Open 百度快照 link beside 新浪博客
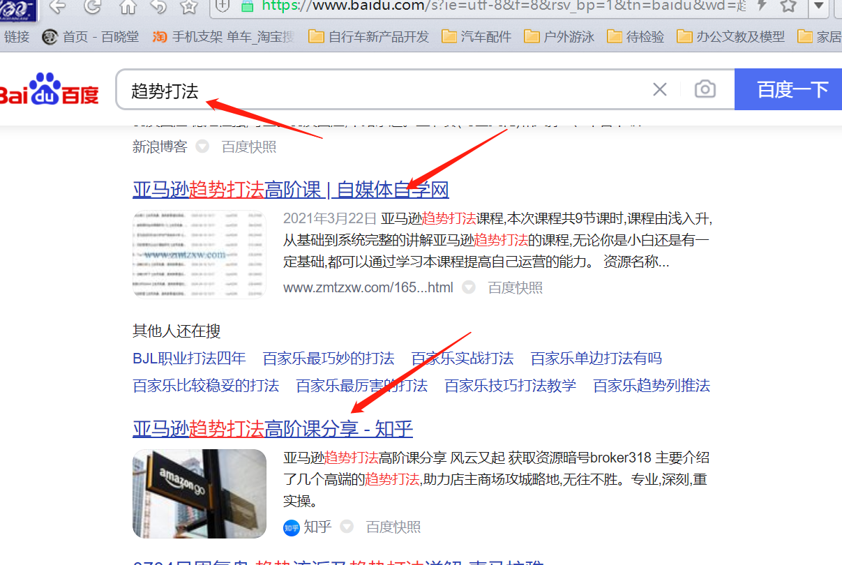 pos(249,146)
